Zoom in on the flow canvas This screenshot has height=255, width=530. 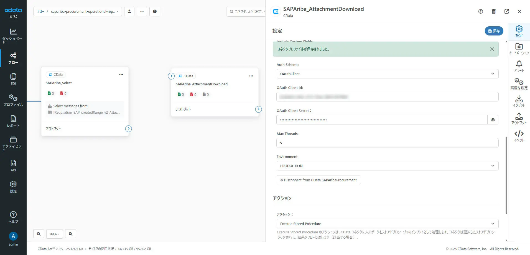point(39,234)
